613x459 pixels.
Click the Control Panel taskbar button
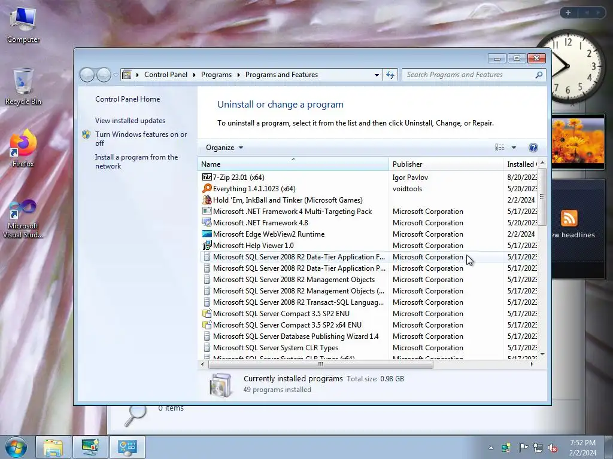[127, 447]
